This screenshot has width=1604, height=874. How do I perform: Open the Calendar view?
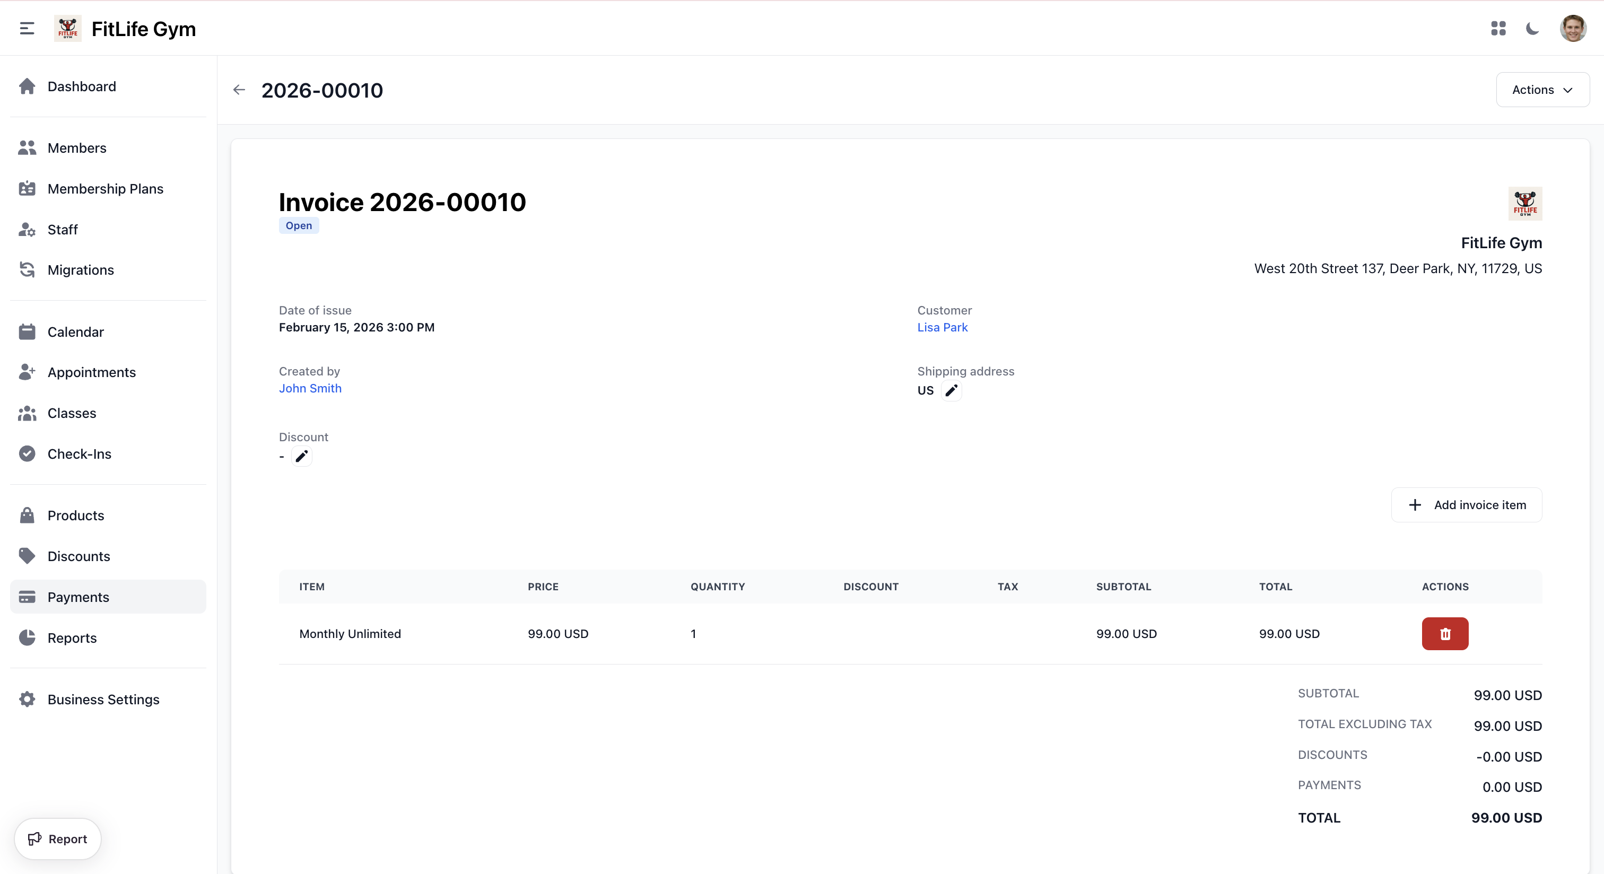pyautogui.click(x=75, y=331)
